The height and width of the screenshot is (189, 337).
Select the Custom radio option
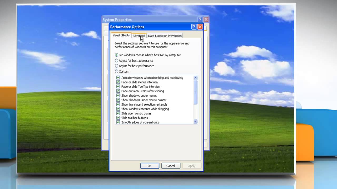117,71
